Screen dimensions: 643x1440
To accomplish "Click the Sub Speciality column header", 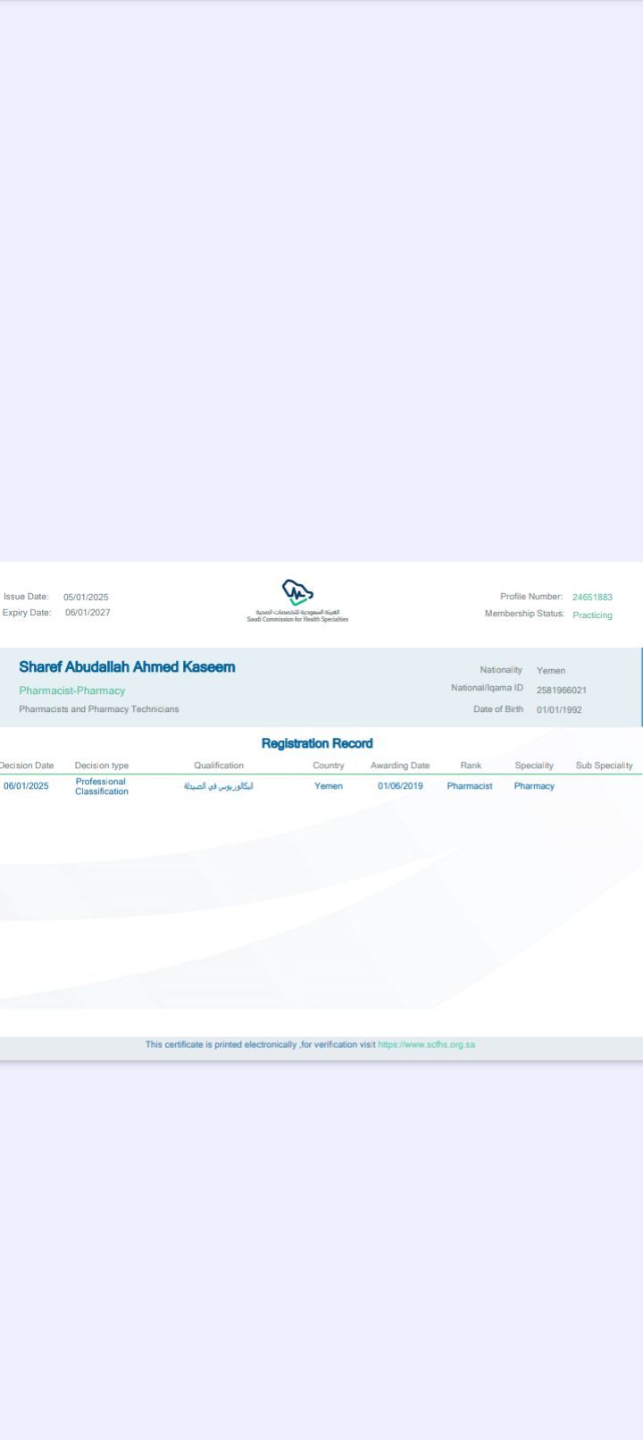I will click(604, 766).
